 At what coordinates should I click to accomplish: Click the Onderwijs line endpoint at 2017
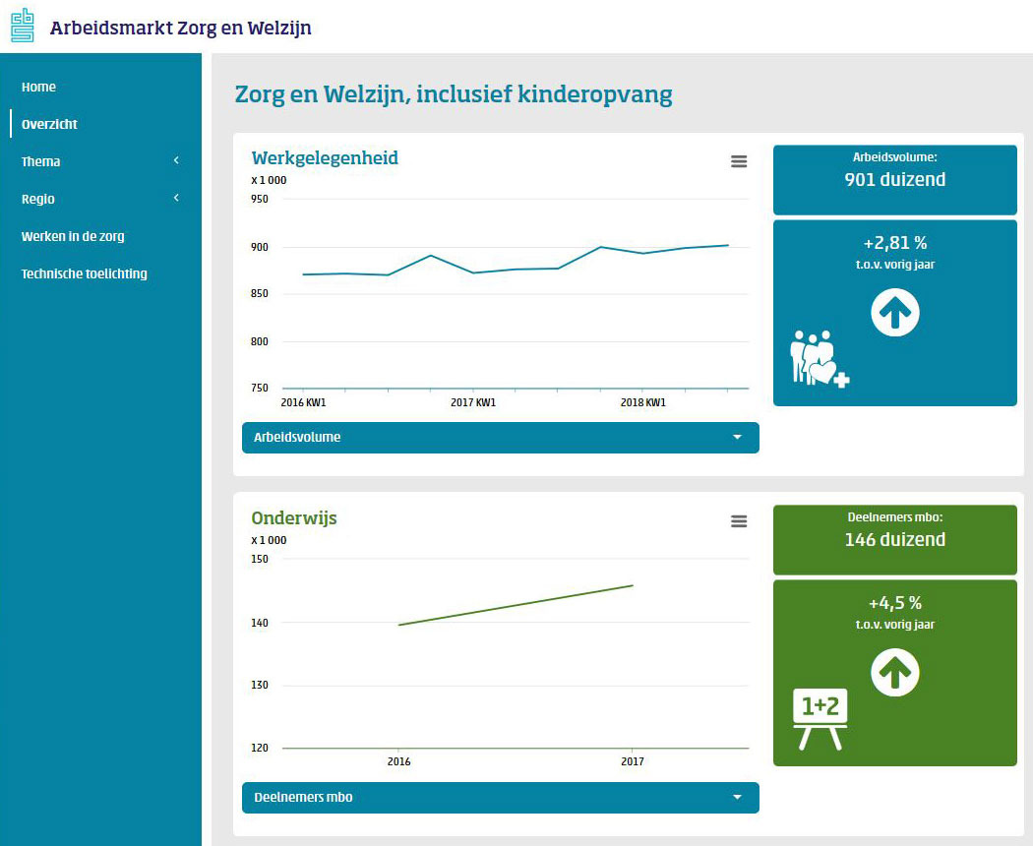632,585
